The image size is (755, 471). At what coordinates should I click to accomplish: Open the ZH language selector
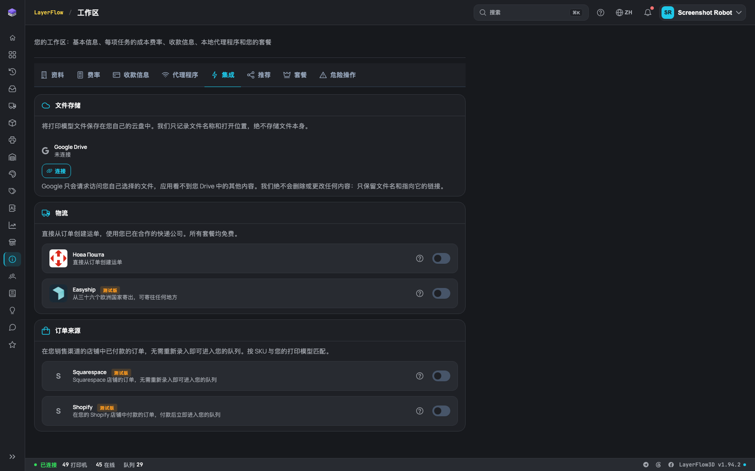(x=624, y=13)
